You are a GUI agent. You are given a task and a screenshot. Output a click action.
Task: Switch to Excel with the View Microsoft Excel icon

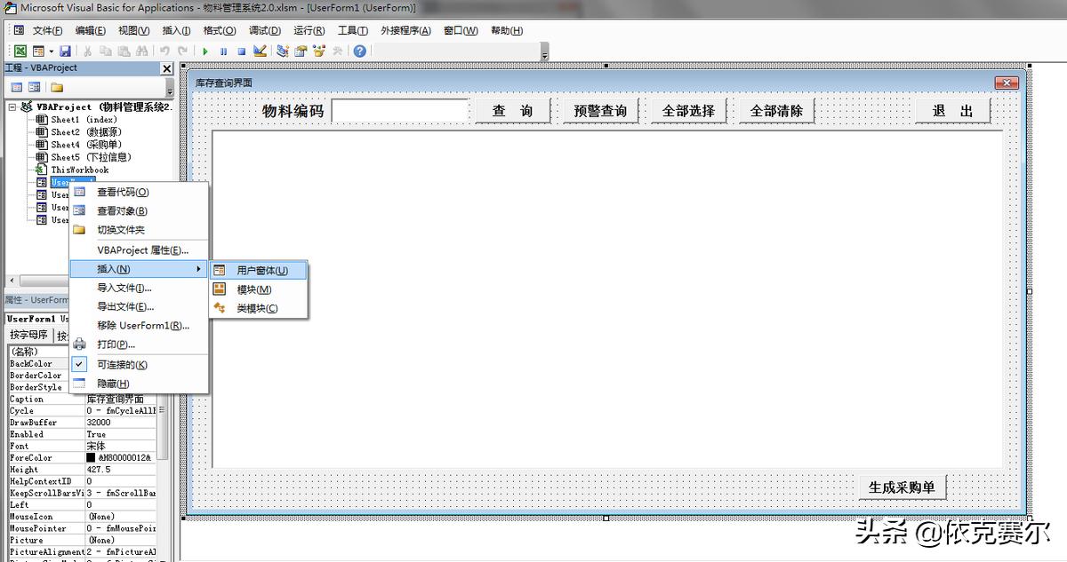pos(20,51)
